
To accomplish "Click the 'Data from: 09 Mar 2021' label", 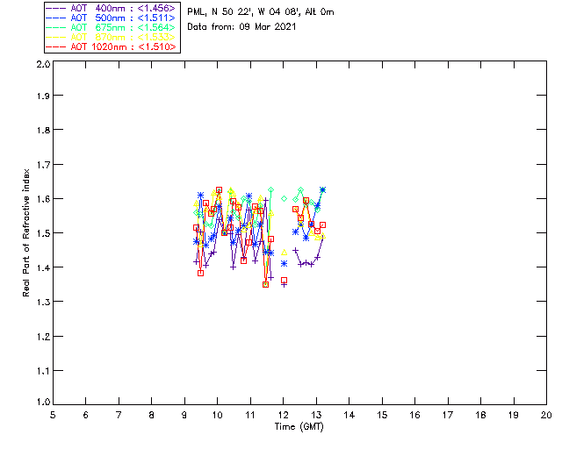I will pyautogui.click(x=241, y=26).
